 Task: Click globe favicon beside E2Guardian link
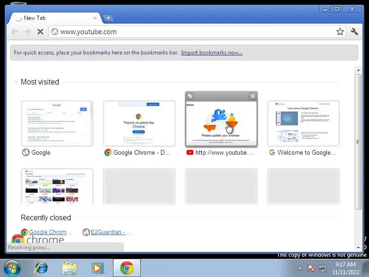point(86,232)
